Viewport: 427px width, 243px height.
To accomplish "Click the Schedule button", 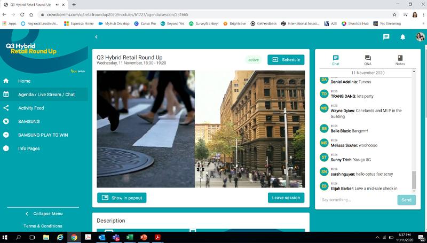I will (x=286, y=60).
